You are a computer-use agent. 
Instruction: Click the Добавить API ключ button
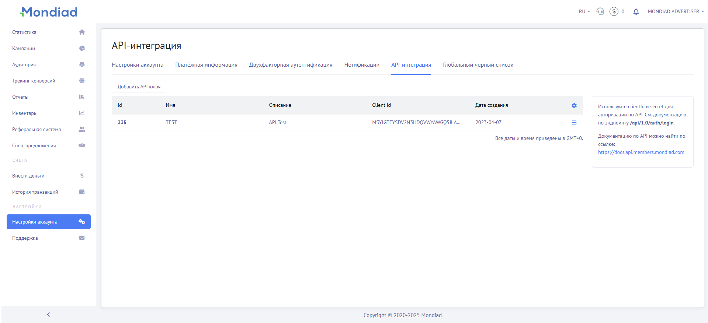pos(139,87)
